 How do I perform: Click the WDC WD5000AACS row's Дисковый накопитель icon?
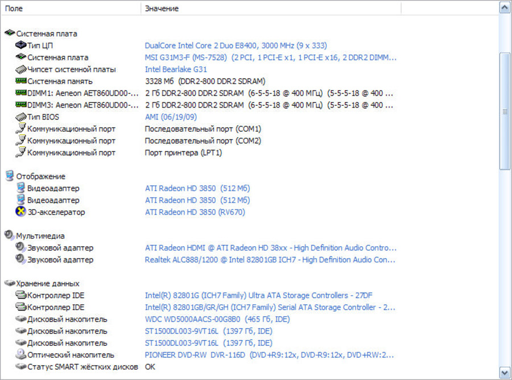[21, 319]
